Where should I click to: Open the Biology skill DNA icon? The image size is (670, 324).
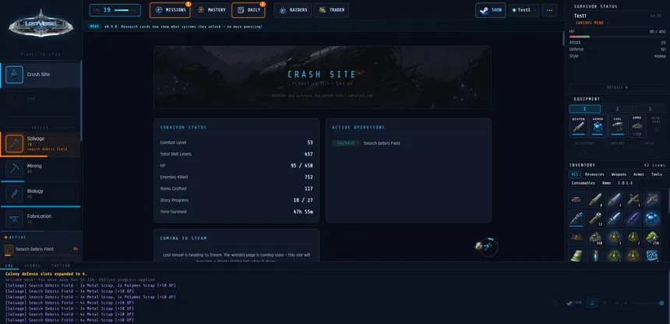(x=14, y=194)
